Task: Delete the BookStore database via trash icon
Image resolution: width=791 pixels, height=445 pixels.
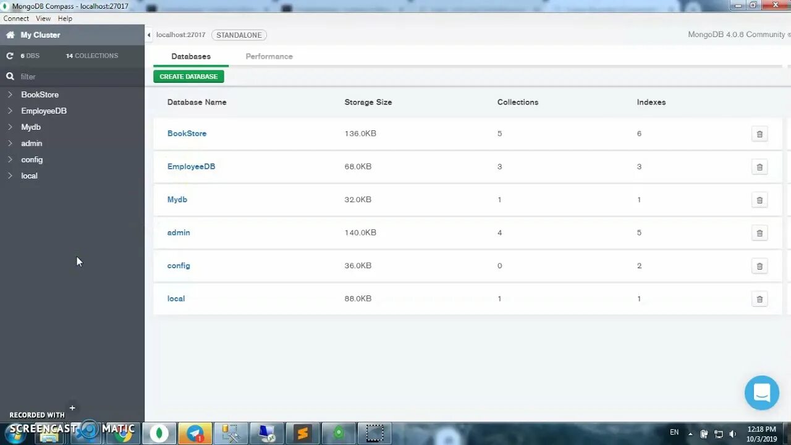Action: pyautogui.click(x=759, y=134)
